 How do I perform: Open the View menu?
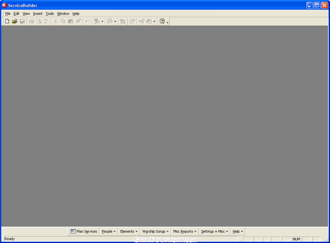(x=26, y=14)
